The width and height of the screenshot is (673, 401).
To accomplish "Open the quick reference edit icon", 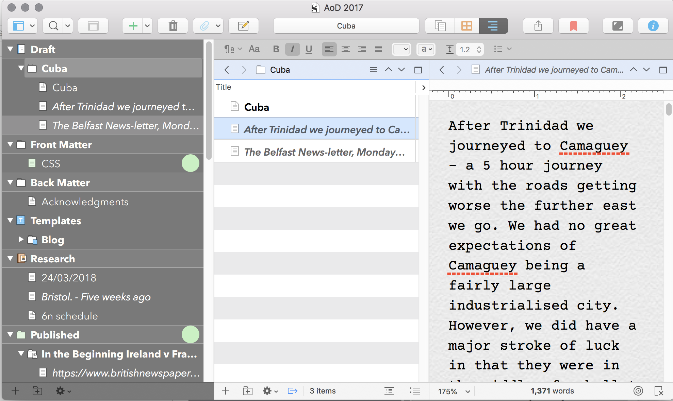I will click(x=243, y=26).
